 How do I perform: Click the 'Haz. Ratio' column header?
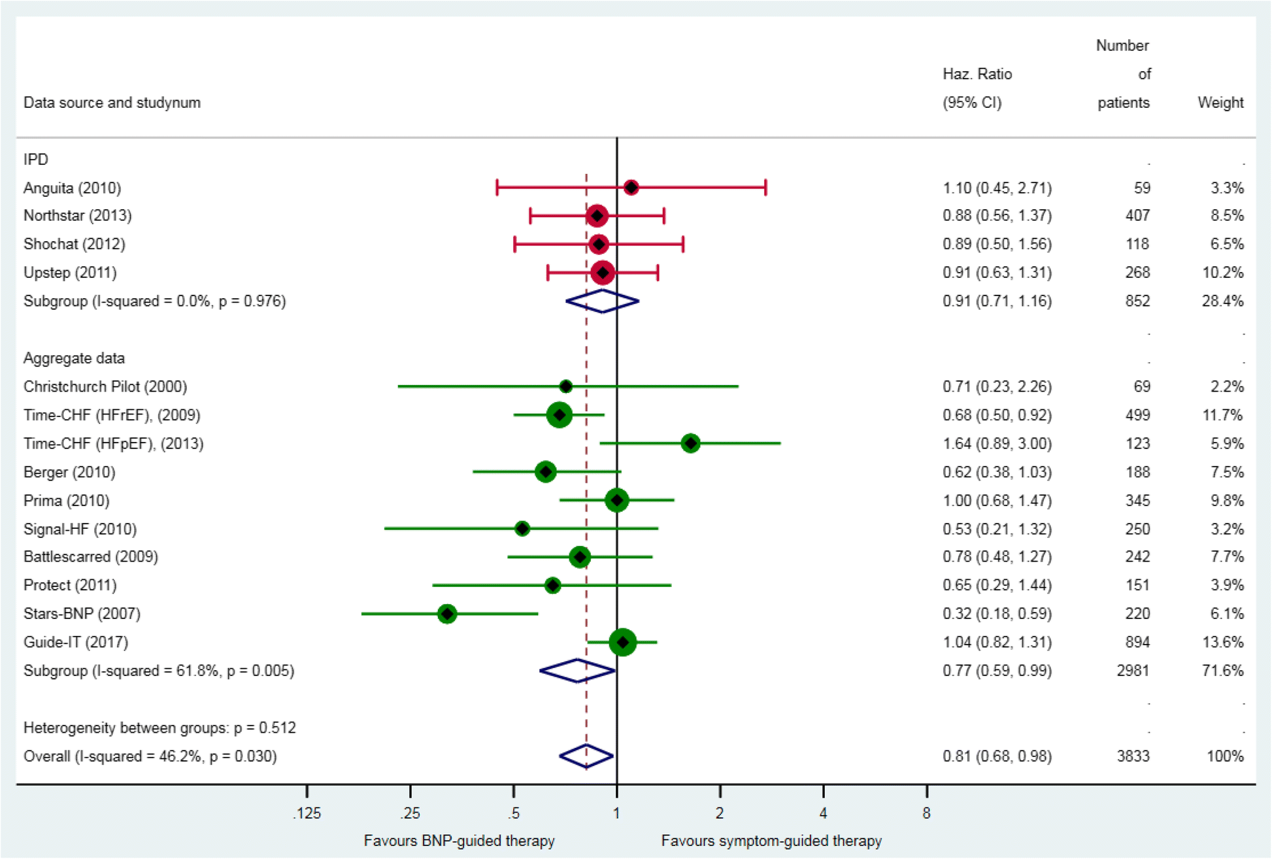tap(977, 75)
